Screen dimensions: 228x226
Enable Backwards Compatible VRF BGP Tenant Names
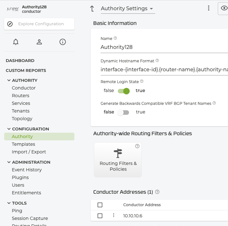(123, 112)
